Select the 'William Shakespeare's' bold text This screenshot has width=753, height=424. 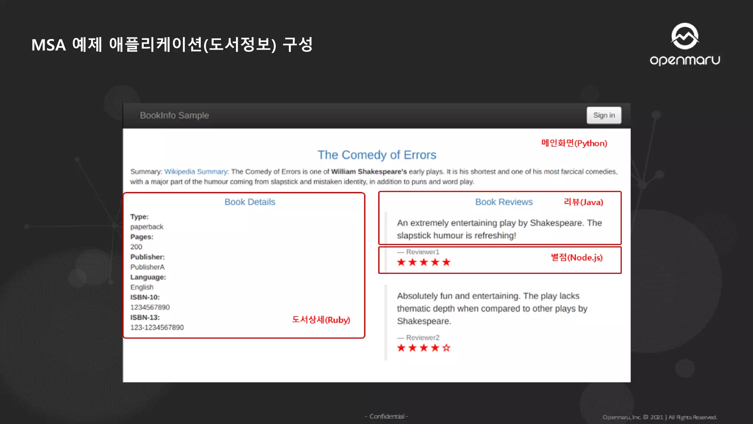369,172
